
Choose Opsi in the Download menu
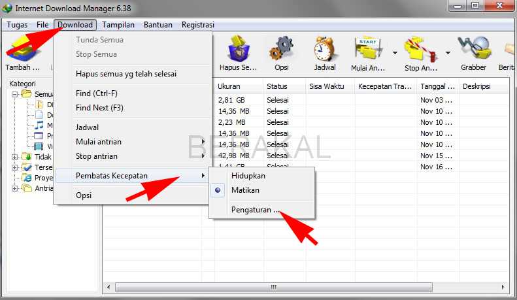tap(84, 195)
